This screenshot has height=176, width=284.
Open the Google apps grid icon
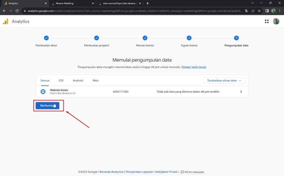267,22
